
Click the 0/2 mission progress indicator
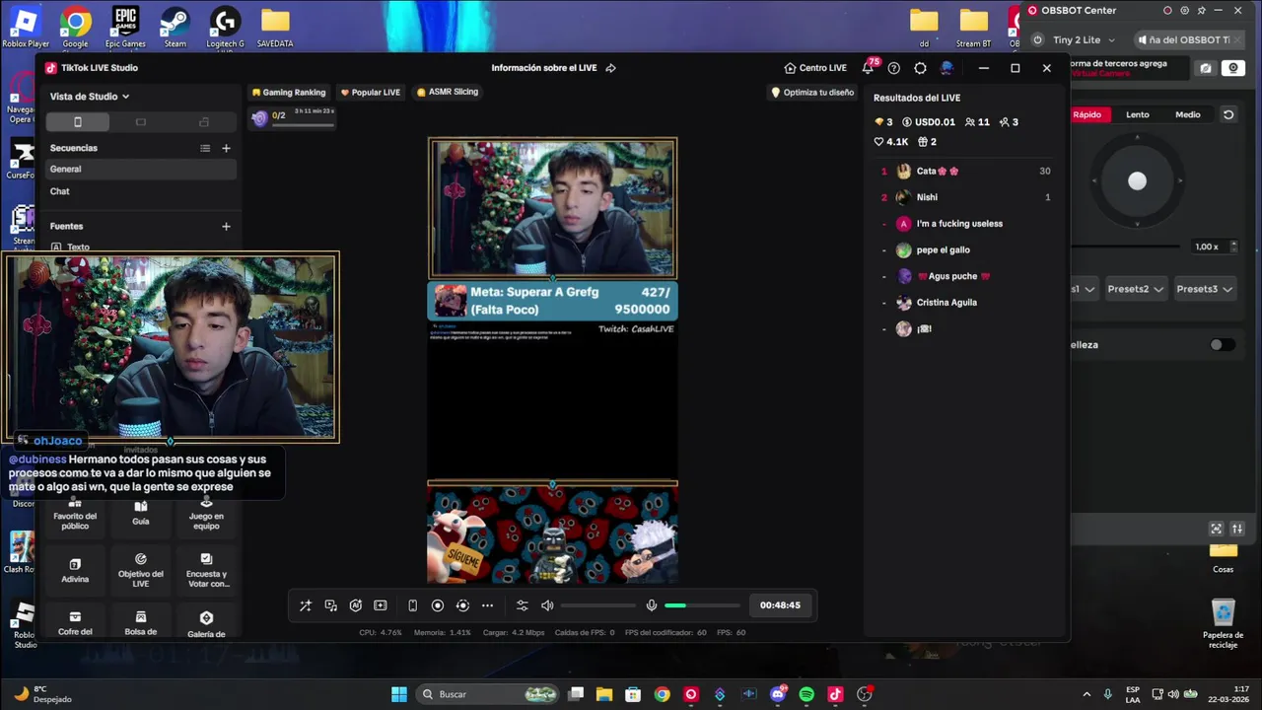(292, 117)
